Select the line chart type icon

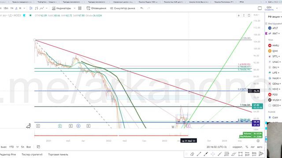click(42, 8)
